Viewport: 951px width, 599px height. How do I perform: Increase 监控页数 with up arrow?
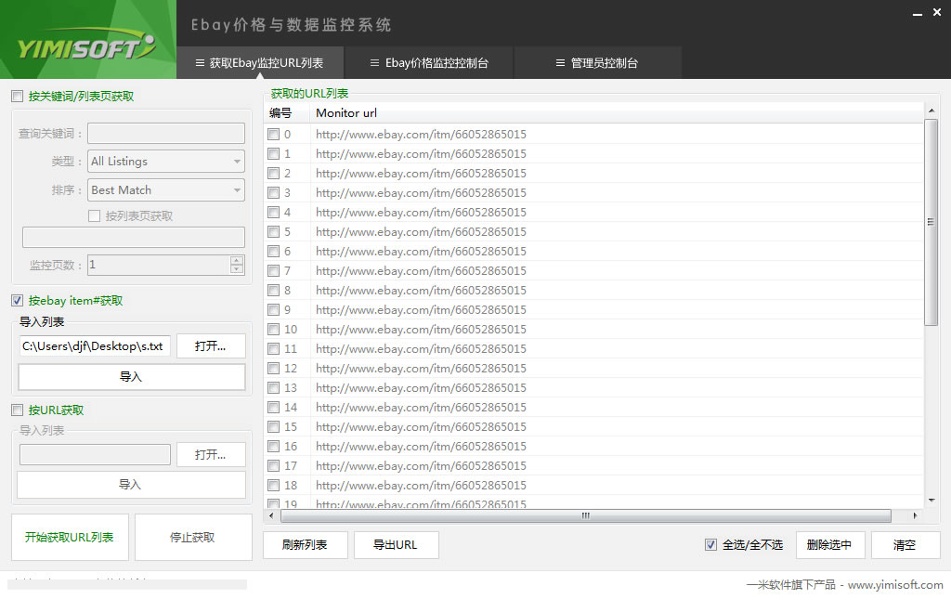coord(237,260)
